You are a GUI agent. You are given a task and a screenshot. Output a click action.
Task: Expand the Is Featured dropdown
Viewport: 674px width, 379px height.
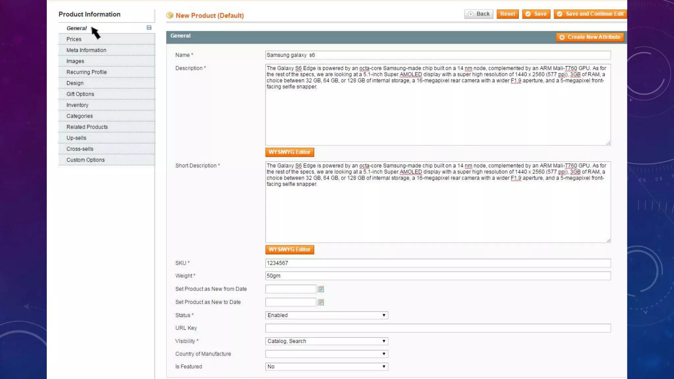click(326, 366)
